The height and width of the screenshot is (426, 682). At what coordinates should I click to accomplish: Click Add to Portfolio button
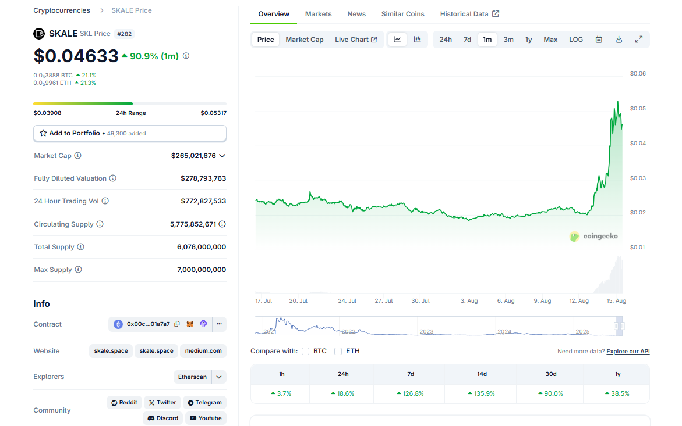point(130,133)
